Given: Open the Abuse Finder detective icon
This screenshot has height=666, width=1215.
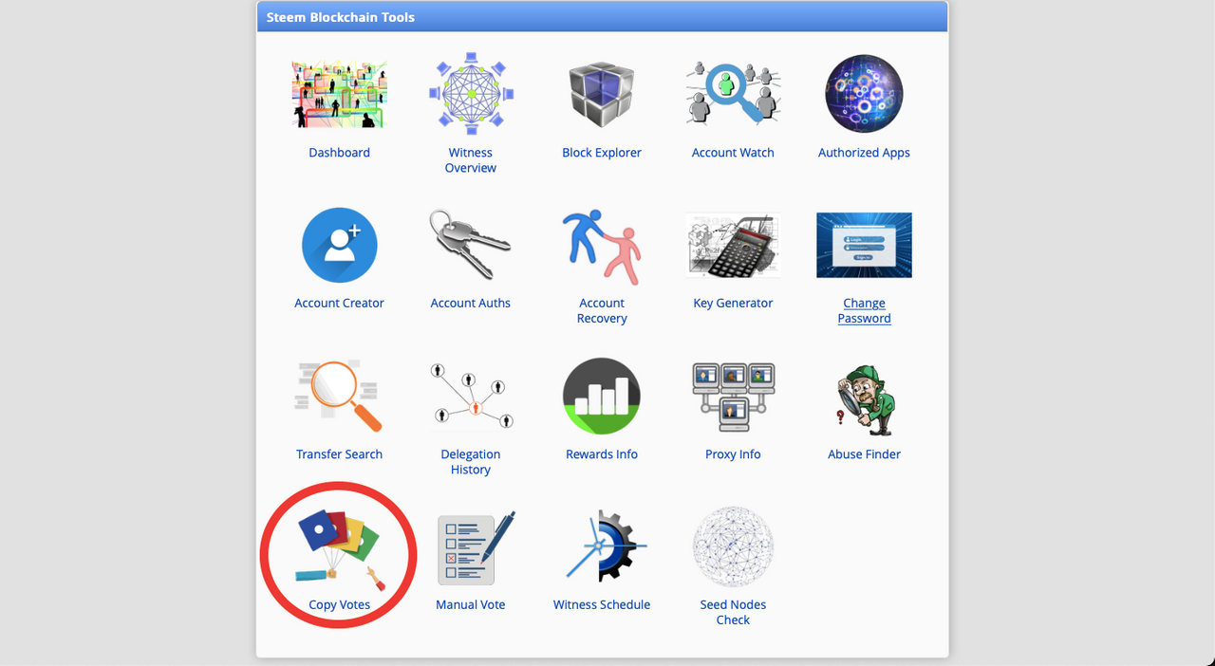Looking at the screenshot, I should [864, 398].
